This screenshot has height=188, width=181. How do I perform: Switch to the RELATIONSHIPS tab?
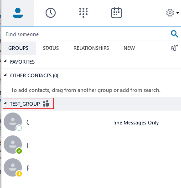[91, 48]
